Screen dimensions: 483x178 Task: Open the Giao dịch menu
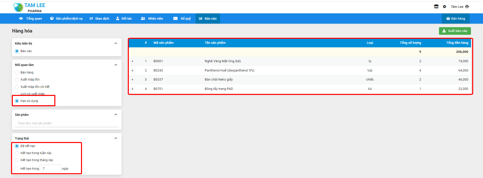tap(99, 18)
